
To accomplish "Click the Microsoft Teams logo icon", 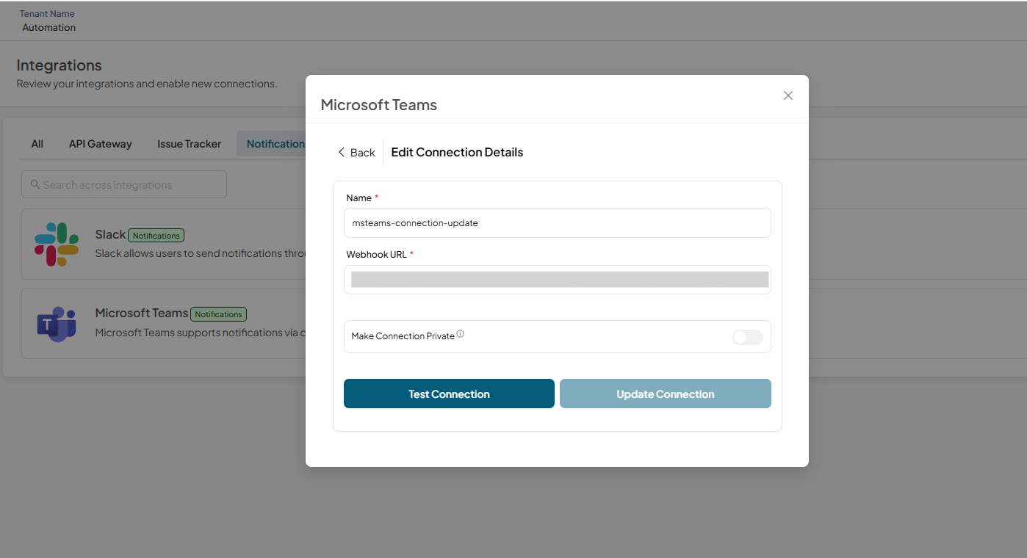I will click(x=57, y=324).
